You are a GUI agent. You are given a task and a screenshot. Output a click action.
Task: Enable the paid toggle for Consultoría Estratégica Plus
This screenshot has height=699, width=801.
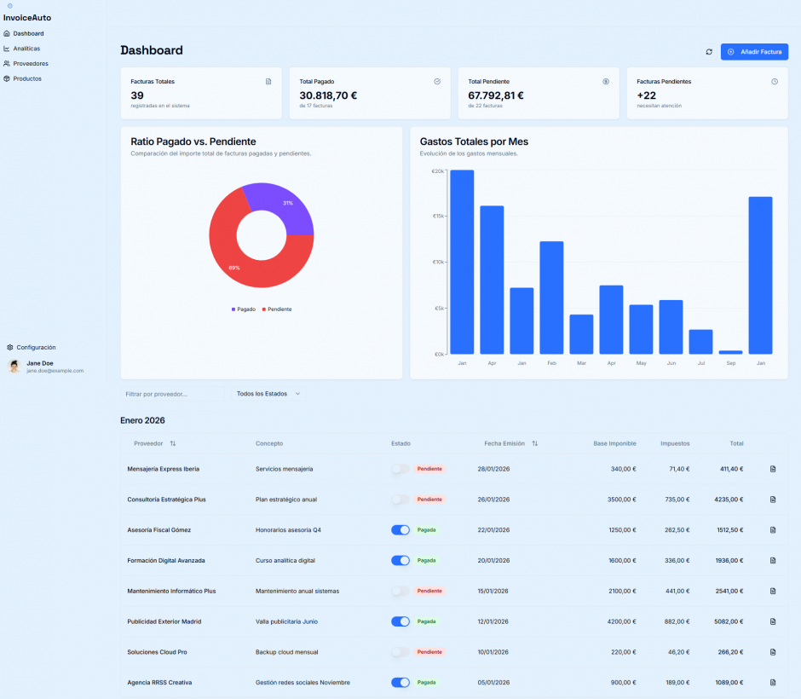[x=400, y=500]
